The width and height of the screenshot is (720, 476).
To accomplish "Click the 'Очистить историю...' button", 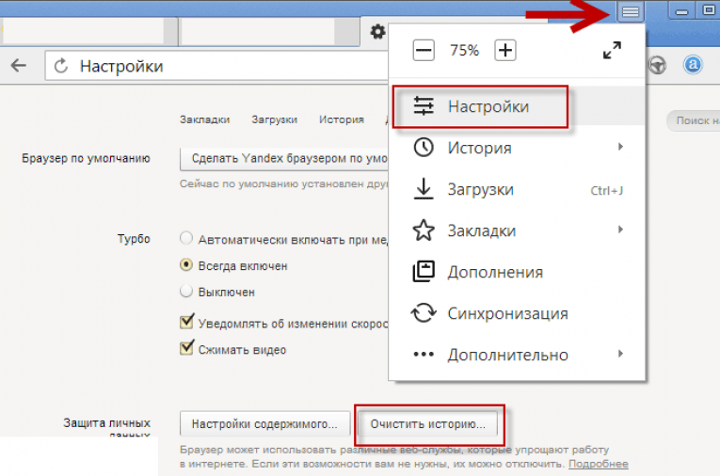I will (x=428, y=423).
